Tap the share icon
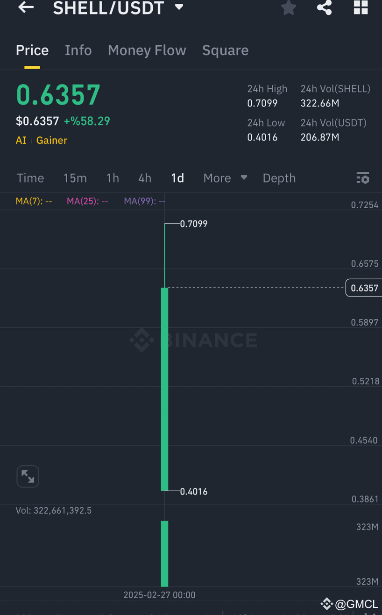Image resolution: width=382 pixels, height=615 pixels. tap(324, 7)
